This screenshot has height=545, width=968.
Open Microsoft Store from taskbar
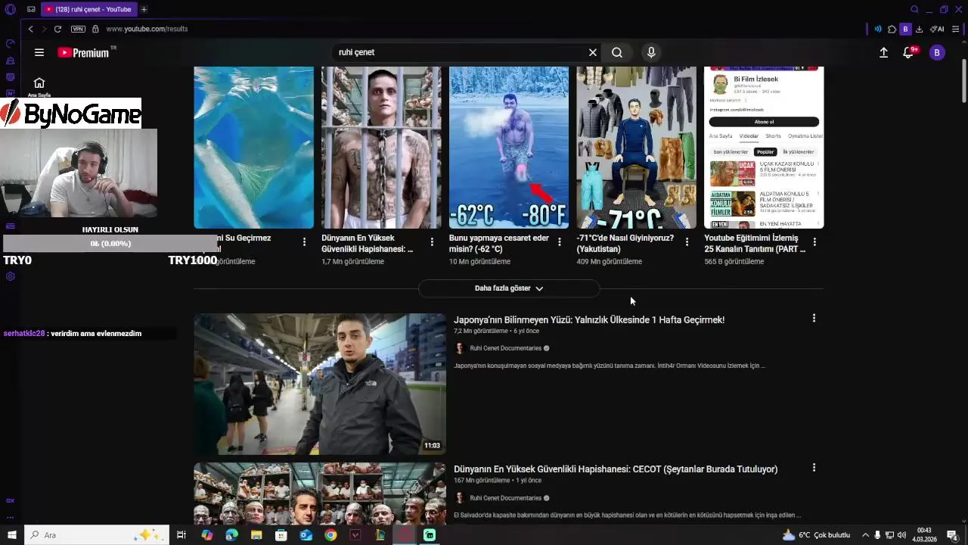(281, 535)
